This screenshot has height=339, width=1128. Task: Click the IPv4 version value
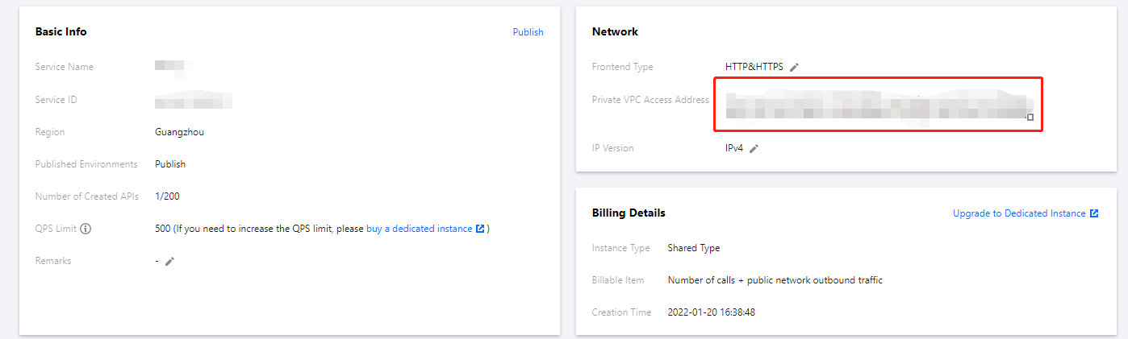point(733,148)
